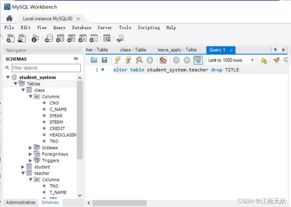Collapse the Tables node

tap(16, 84)
